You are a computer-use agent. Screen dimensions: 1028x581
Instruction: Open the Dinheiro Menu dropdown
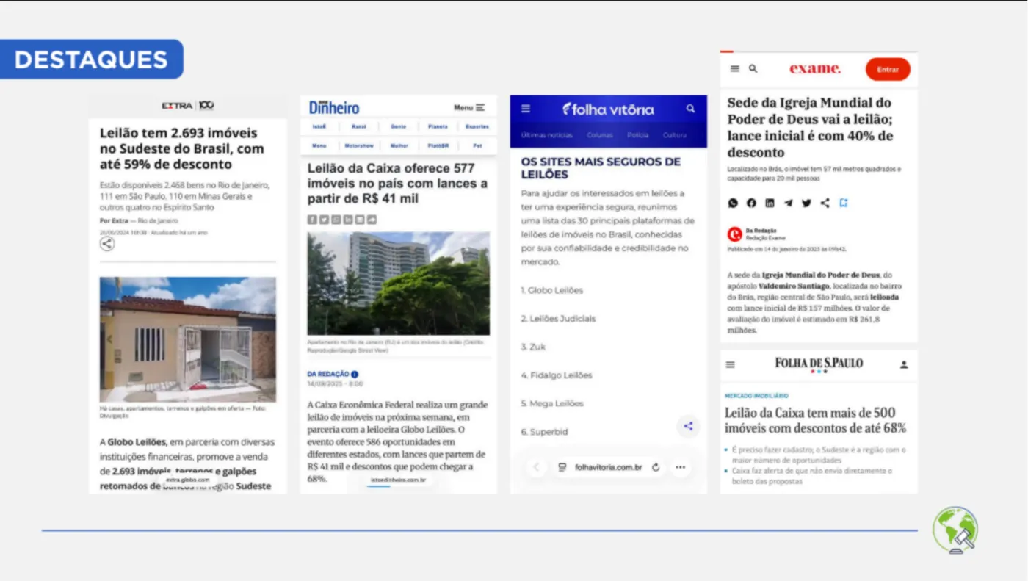click(468, 107)
